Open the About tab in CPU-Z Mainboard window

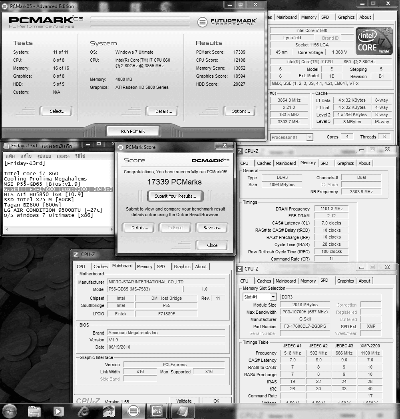(201, 267)
